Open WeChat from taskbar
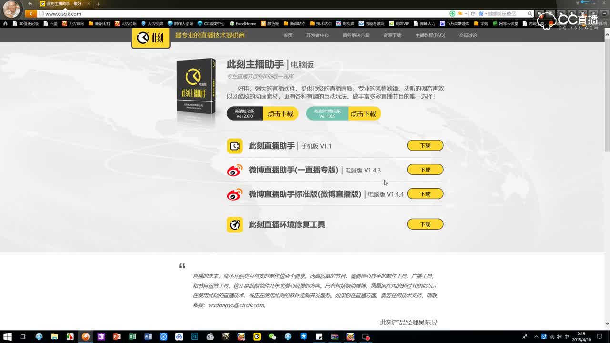The width and height of the screenshot is (610, 343). (x=272, y=337)
